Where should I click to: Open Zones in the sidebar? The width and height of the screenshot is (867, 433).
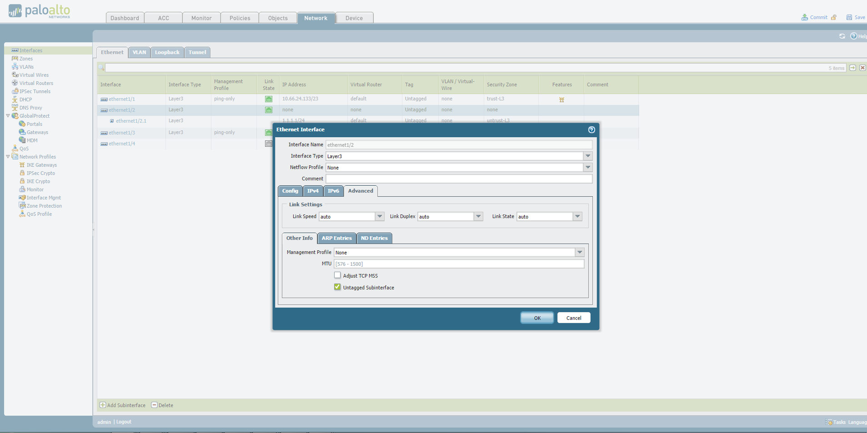26,59
